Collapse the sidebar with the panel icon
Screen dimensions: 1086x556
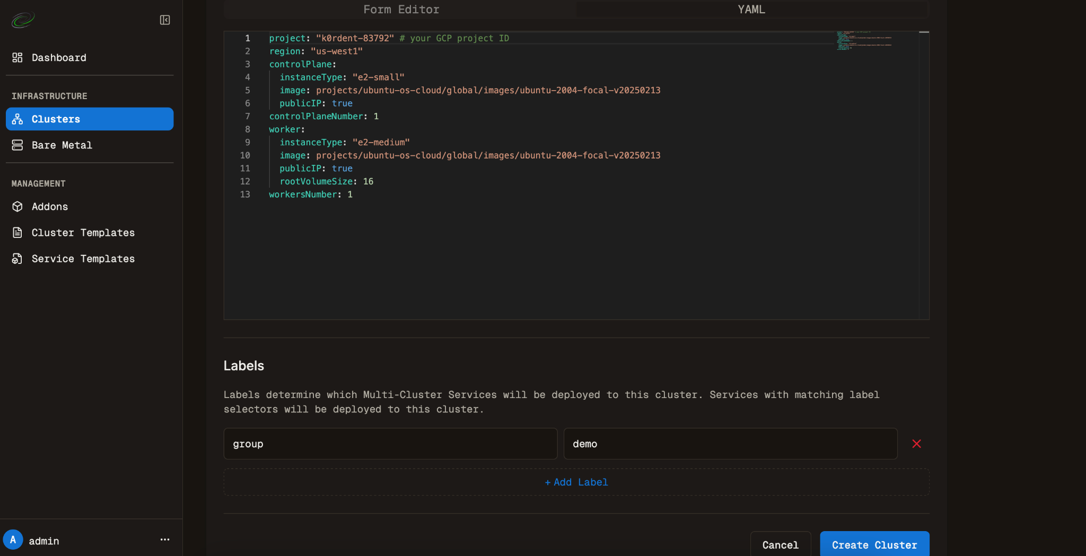click(x=165, y=20)
